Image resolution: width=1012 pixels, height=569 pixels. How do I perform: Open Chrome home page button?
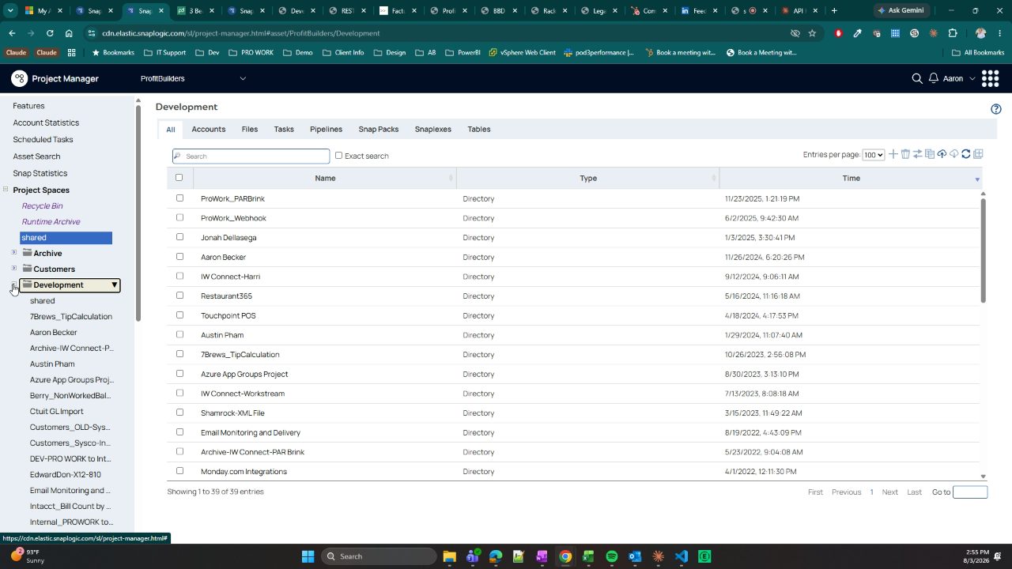pos(69,33)
